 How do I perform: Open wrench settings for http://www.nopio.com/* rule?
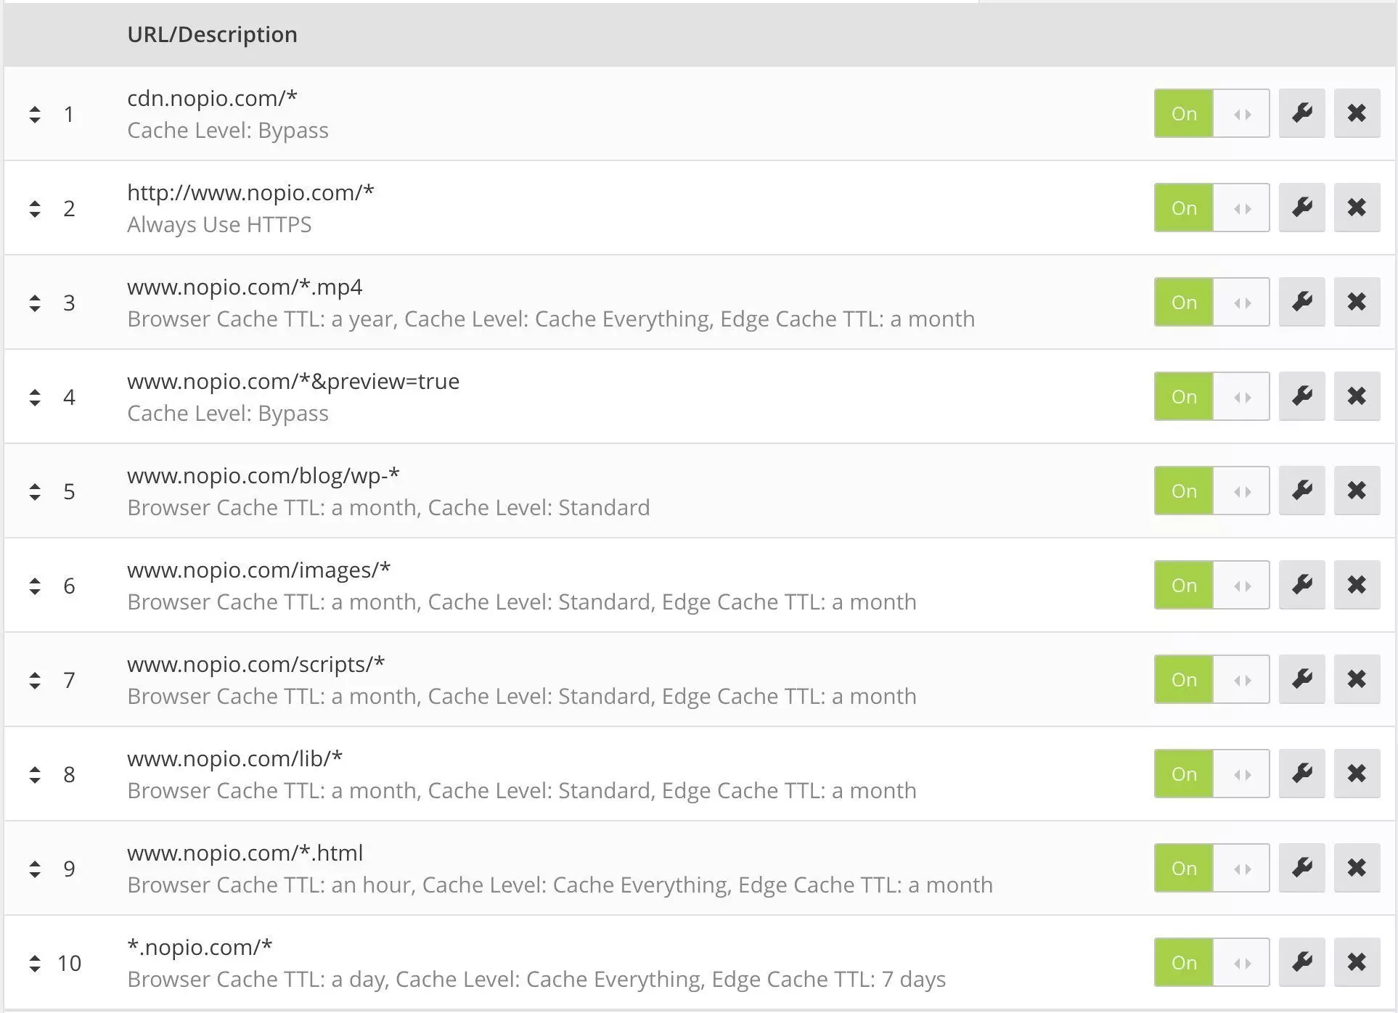coord(1302,208)
